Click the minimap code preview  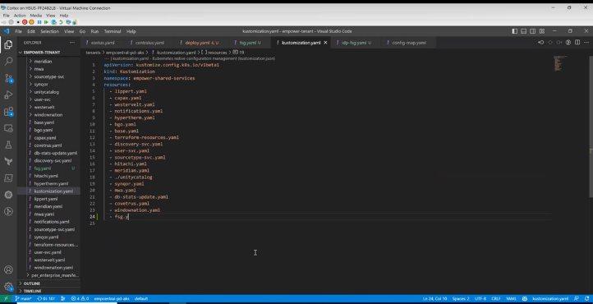560,63
